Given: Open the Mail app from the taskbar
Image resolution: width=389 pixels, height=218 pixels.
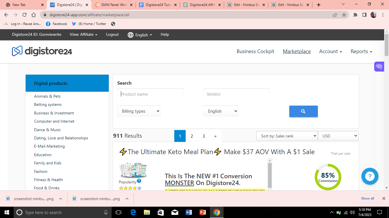Looking at the screenshot, I should click(x=175, y=212).
